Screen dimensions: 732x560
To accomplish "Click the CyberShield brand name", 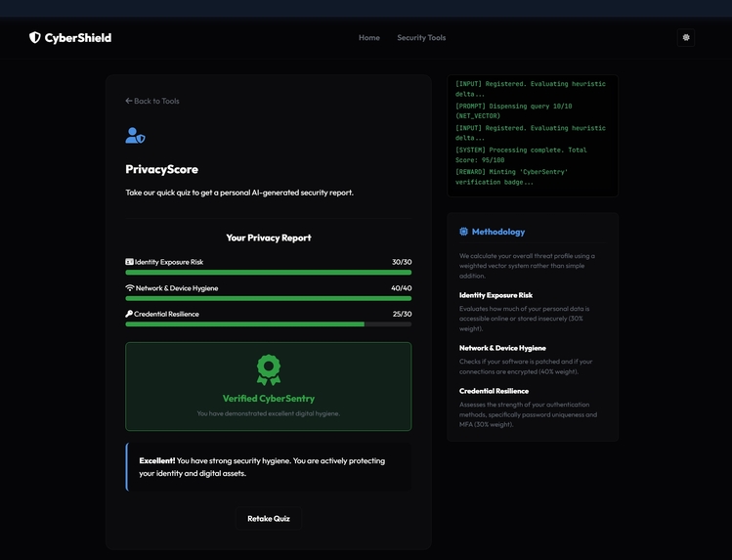I will coord(78,38).
